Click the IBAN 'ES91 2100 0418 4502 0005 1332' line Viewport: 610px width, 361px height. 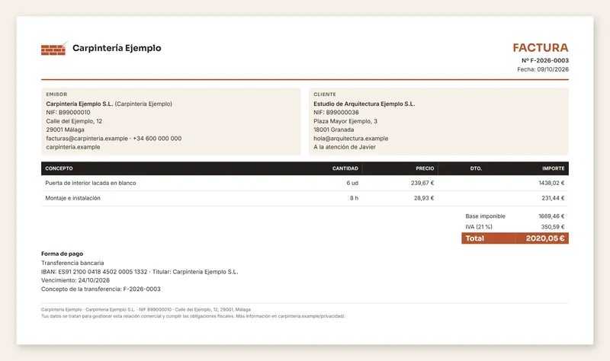[x=140, y=272]
